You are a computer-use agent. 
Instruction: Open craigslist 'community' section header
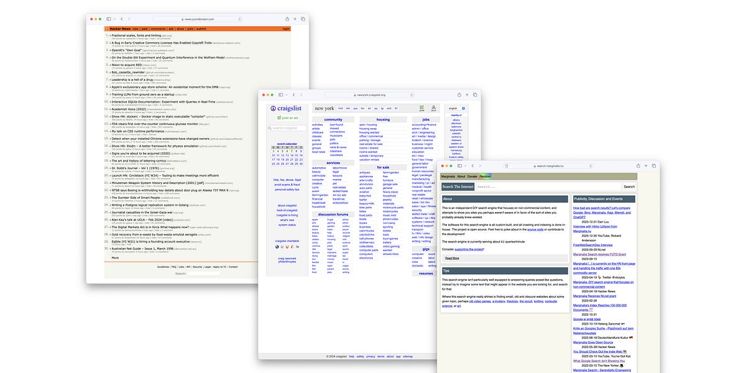point(333,119)
